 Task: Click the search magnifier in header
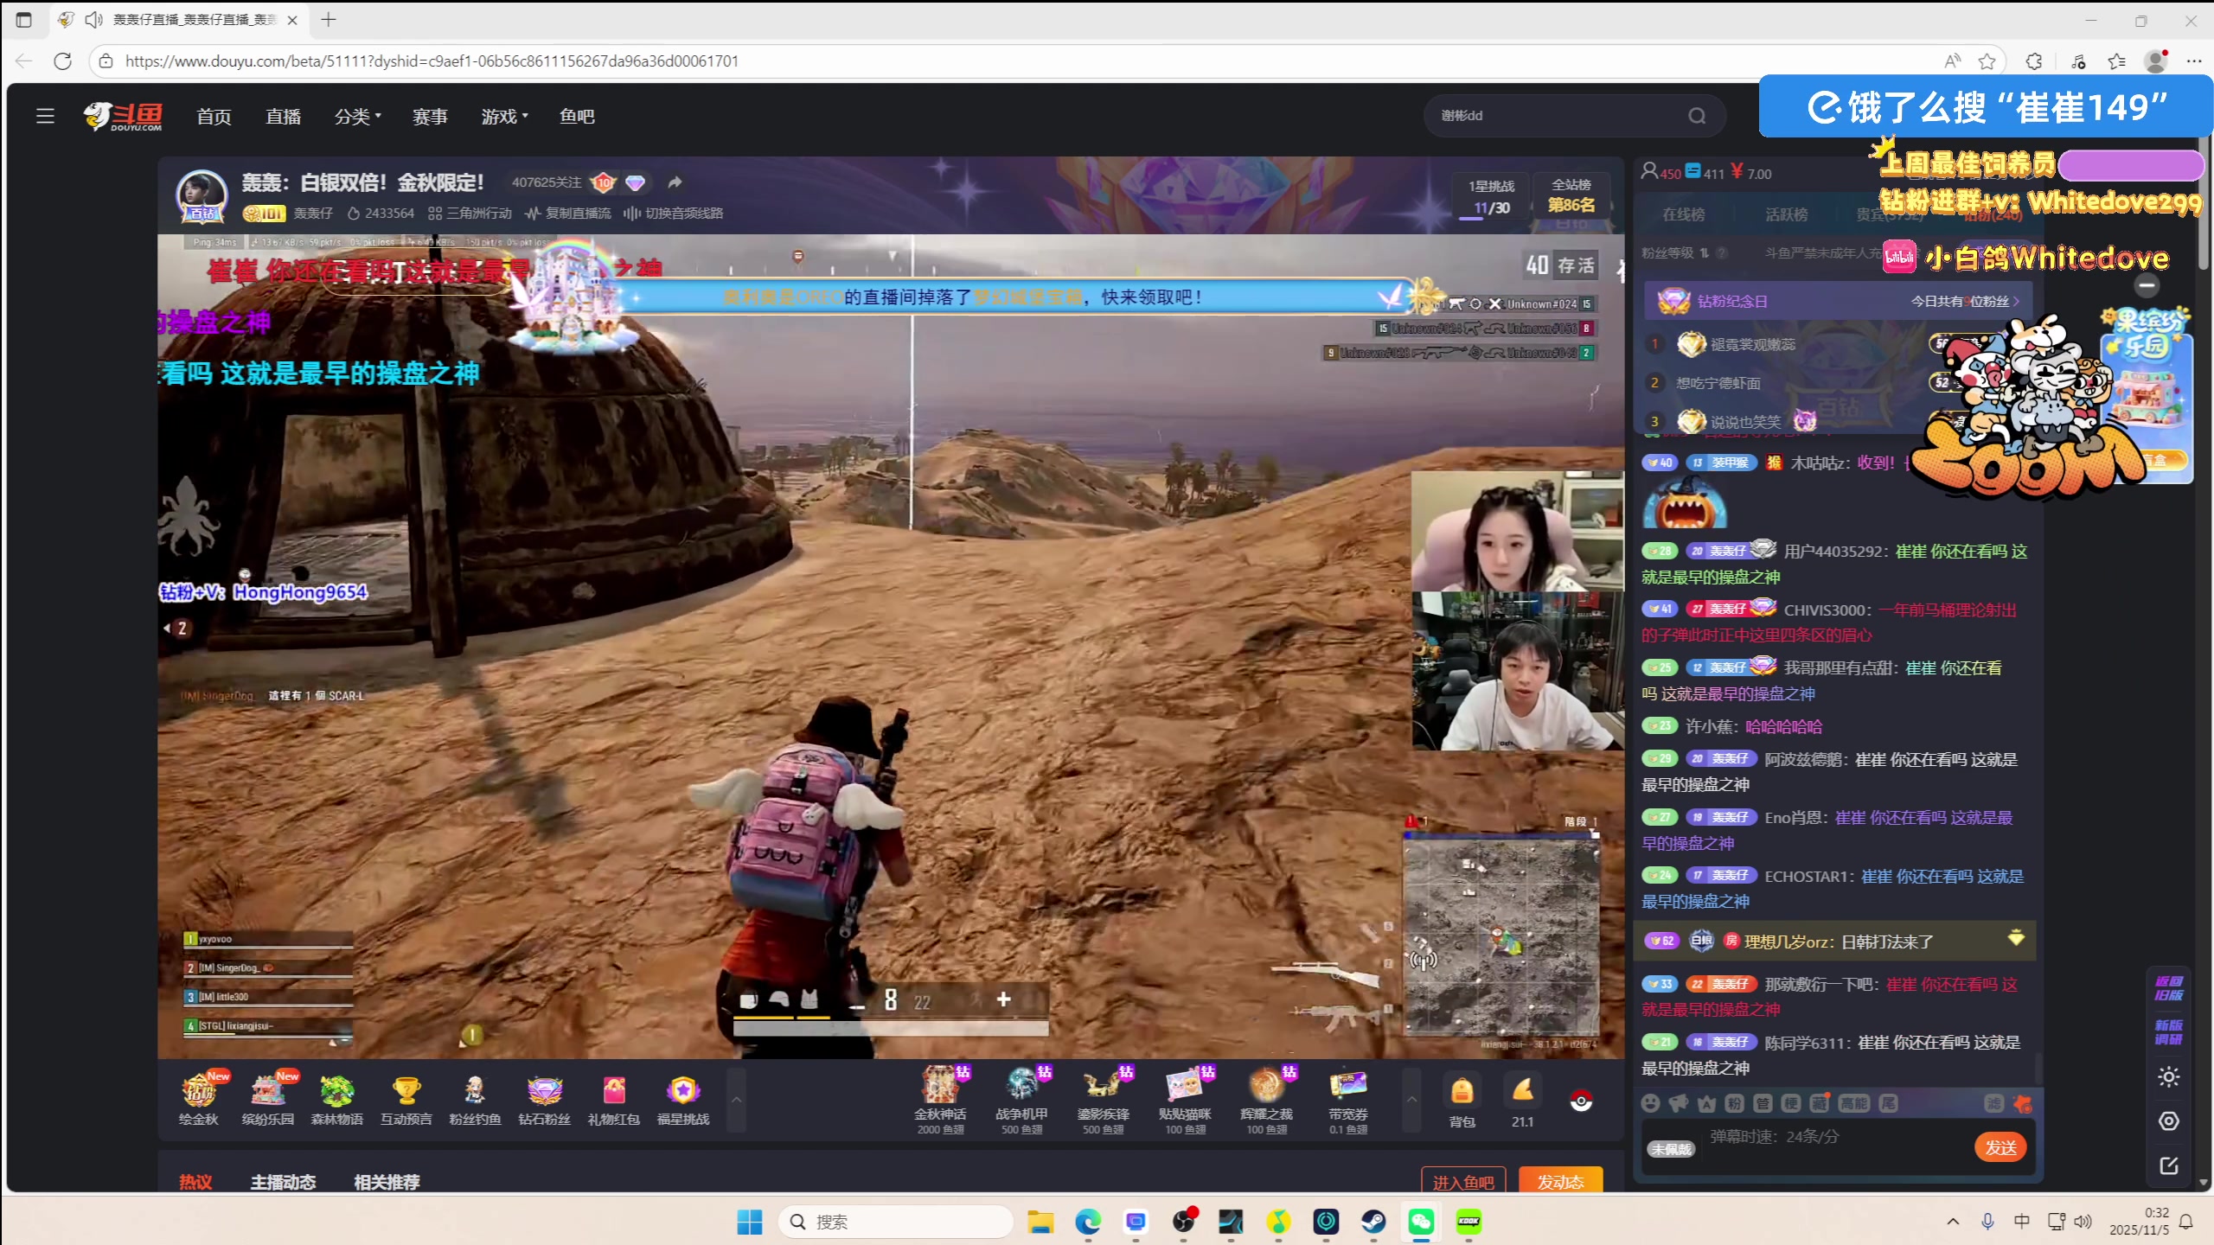pos(1697,116)
